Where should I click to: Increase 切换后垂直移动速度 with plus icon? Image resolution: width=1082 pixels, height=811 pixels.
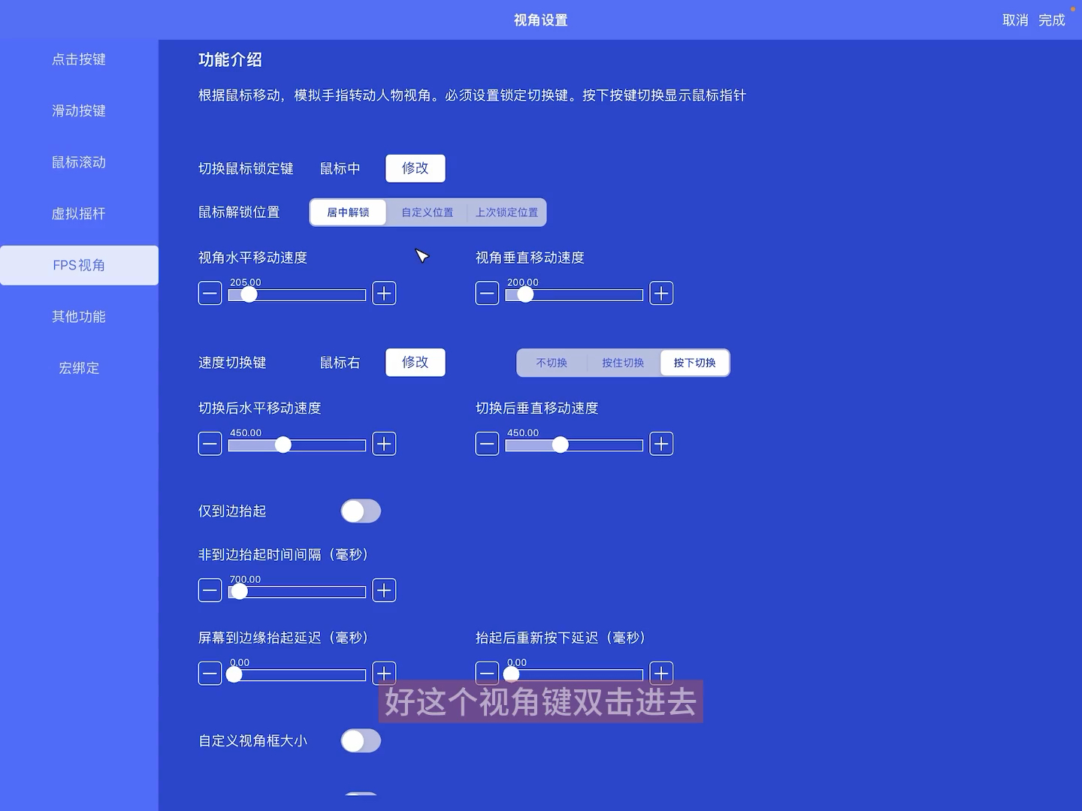coord(661,444)
